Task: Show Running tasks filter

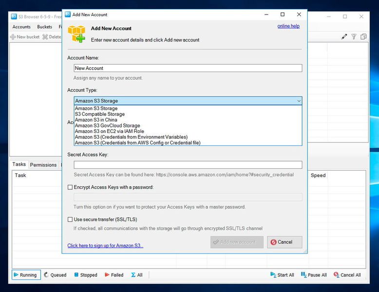Action: [26, 275]
